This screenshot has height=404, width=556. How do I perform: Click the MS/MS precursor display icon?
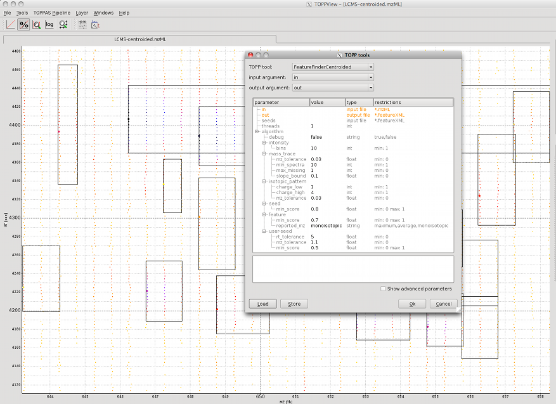click(x=82, y=24)
